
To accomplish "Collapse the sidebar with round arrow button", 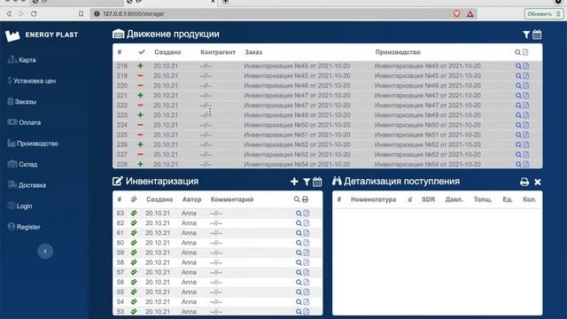I will (45, 251).
